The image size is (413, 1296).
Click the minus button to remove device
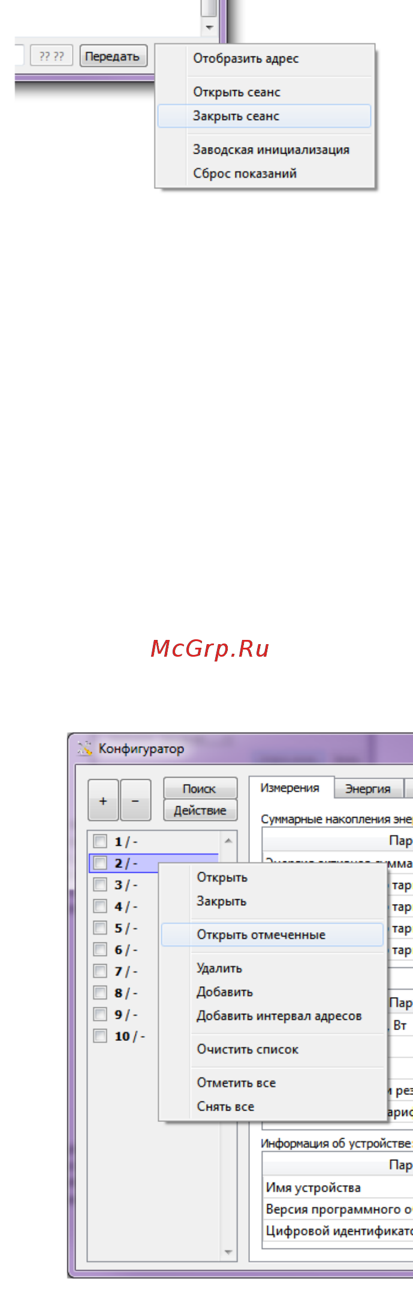tap(135, 800)
